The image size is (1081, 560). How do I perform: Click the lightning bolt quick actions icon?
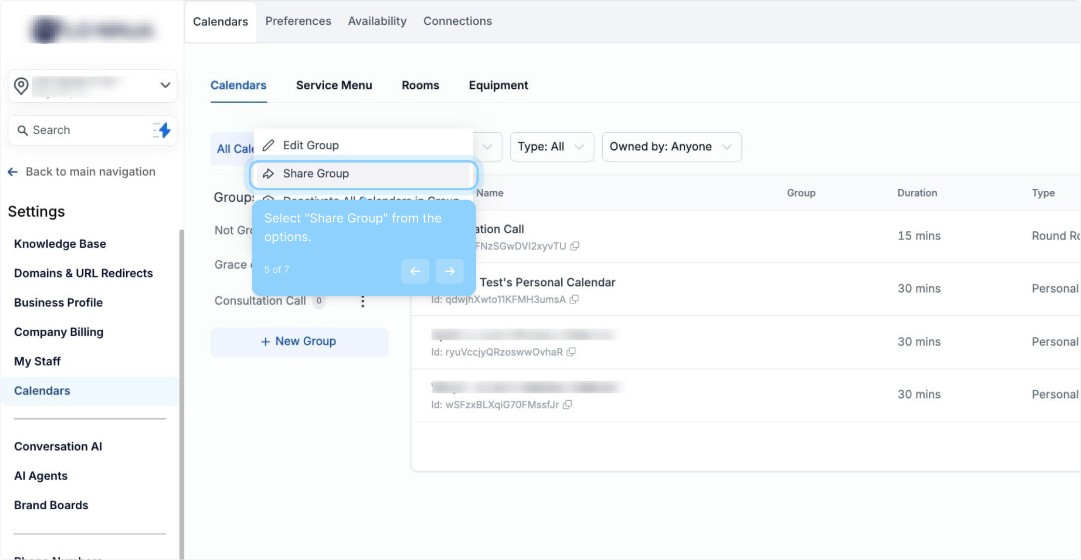pyautogui.click(x=162, y=130)
